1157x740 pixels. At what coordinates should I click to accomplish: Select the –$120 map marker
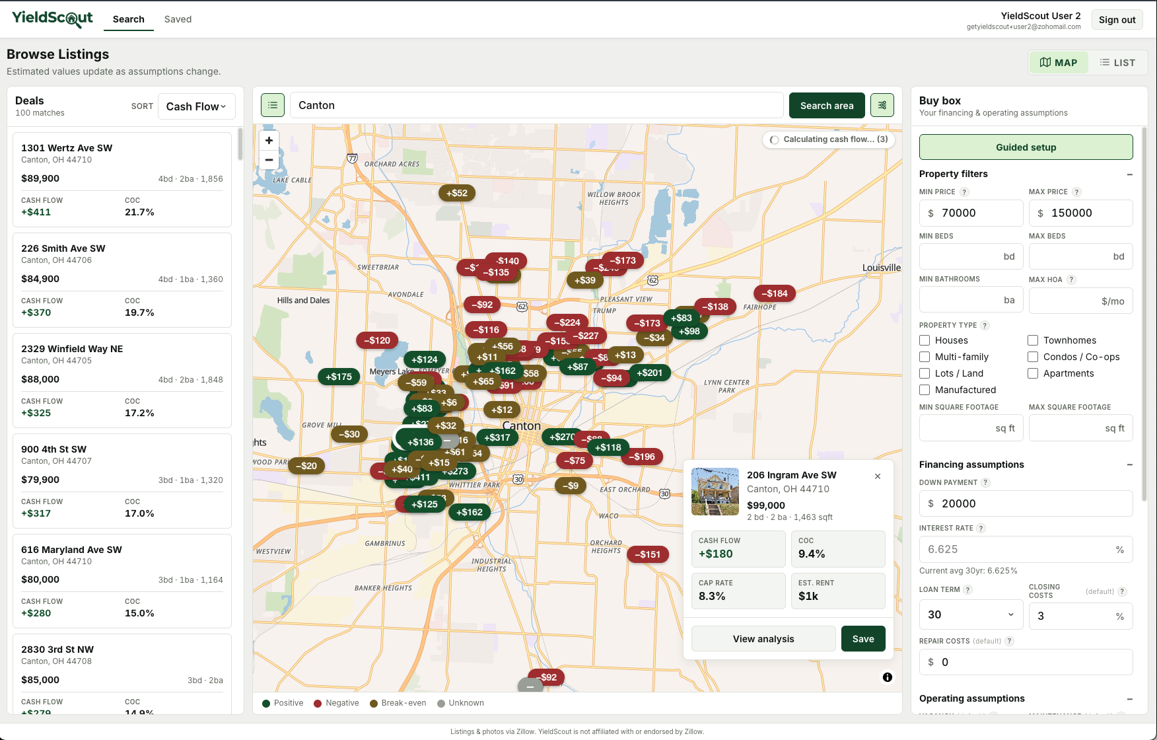pyautogui.click(x=377, y=340)
